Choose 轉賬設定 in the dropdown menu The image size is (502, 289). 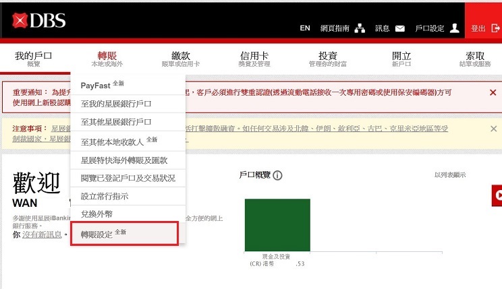pyautogui.click(x=98, y=233)
